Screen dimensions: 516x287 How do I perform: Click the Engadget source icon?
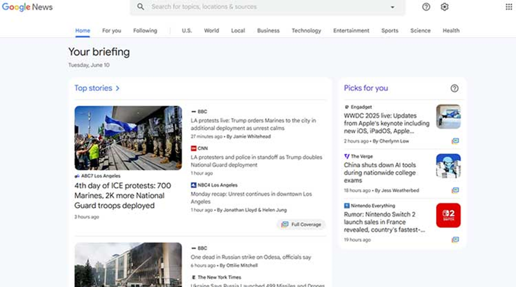[347, 107]
